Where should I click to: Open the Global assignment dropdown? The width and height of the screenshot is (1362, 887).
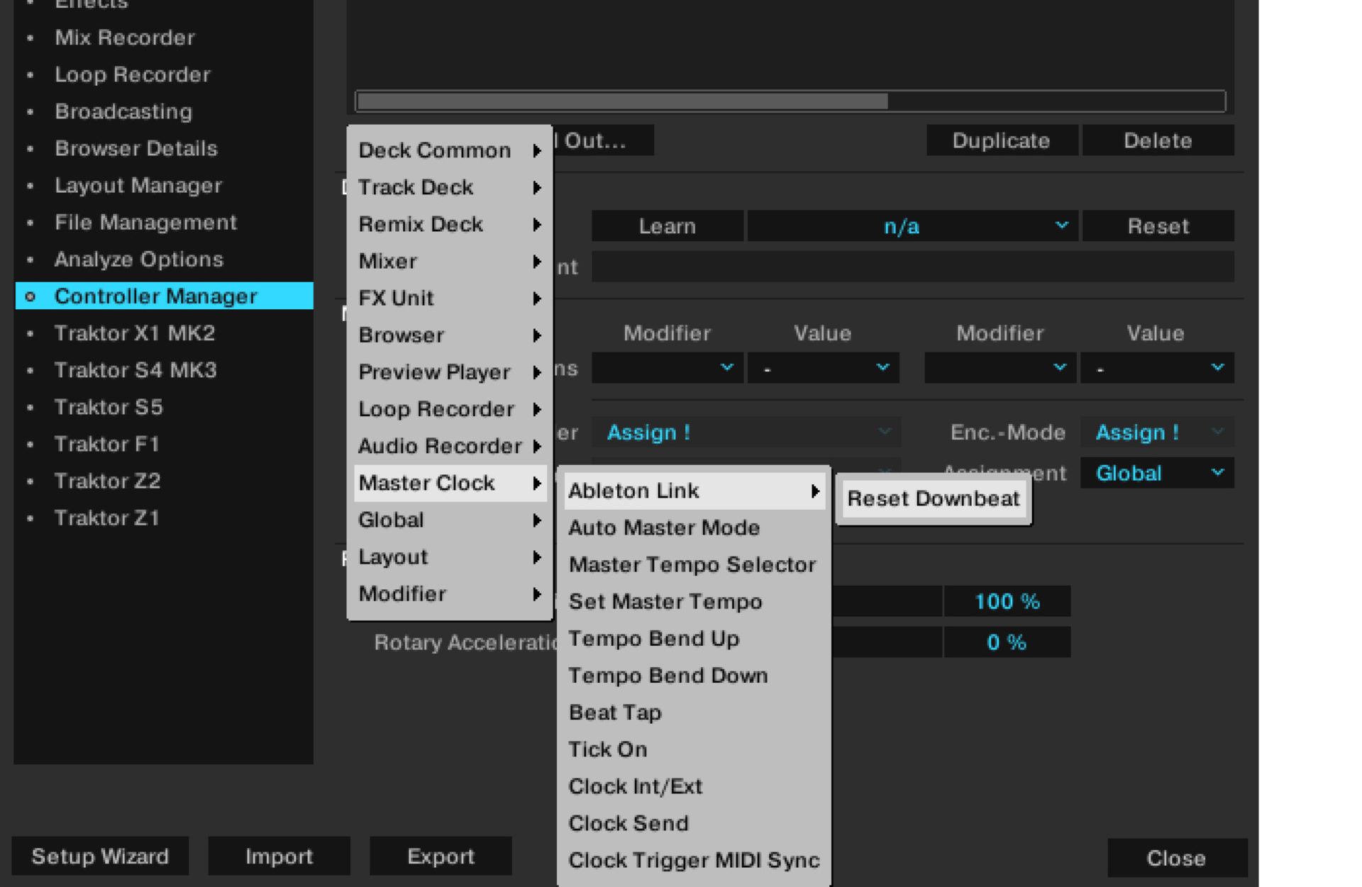point(1157,473)
